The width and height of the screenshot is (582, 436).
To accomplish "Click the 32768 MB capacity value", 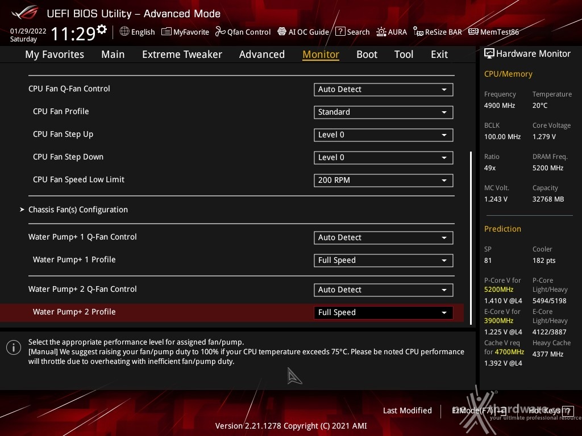I will tap(548, 199).
